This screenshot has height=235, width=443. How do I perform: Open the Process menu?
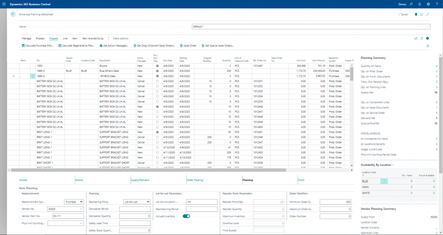[40, 38]
